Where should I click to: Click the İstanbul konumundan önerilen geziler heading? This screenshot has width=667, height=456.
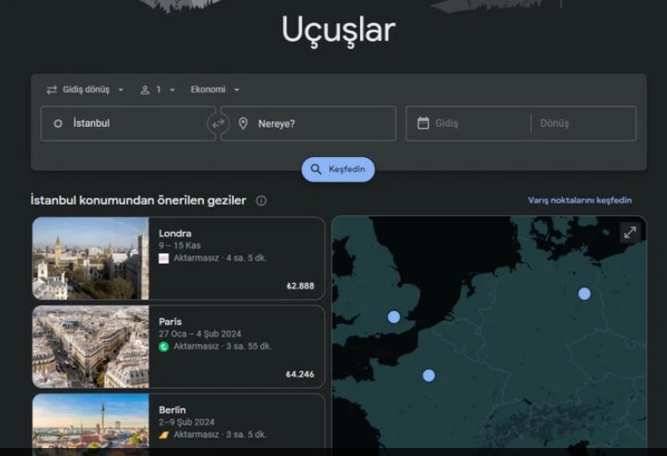tap(139, 200)
